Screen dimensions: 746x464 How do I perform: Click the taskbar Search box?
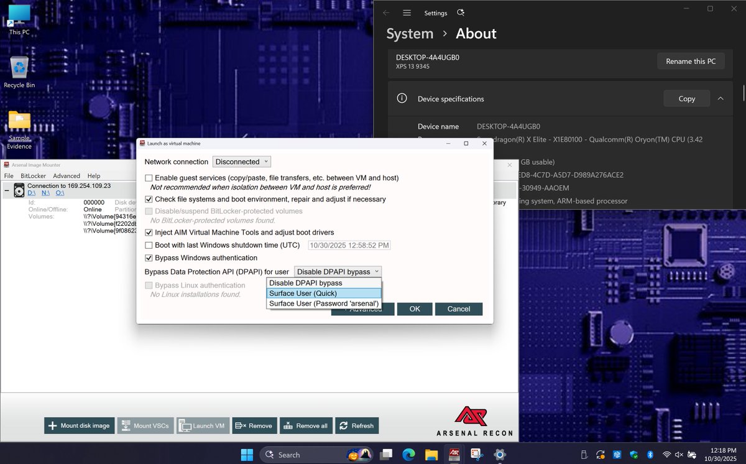coord(316,455)
